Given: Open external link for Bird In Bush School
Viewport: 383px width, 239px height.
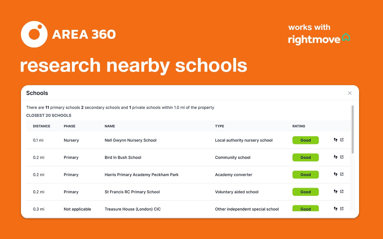Looking at the screenshot, I should tap(342, 157).
